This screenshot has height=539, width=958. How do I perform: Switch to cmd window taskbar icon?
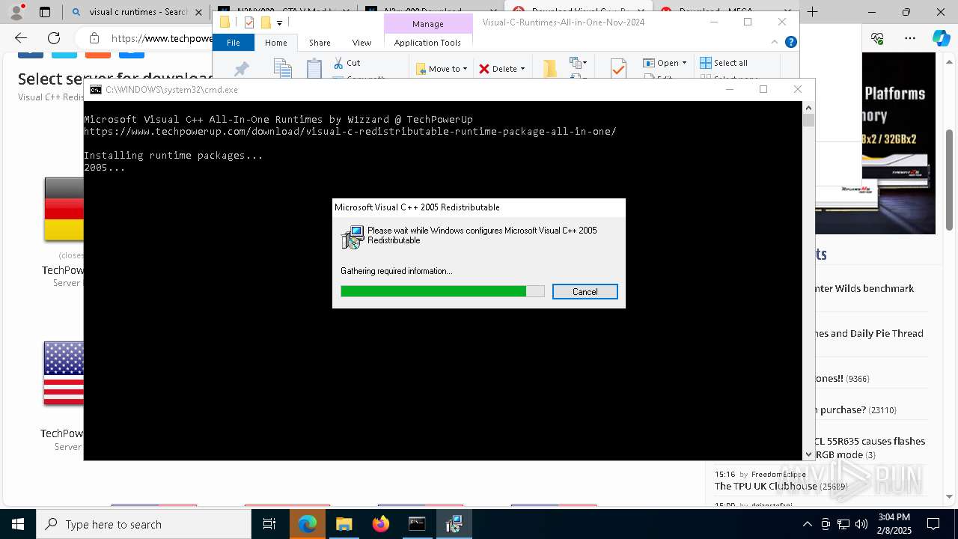(417, 524)
